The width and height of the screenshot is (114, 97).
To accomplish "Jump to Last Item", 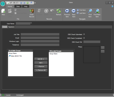I will click(81, 13).
